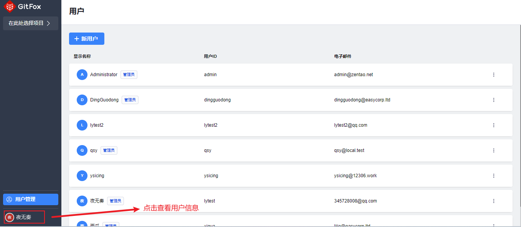Click the New User button

87,39
